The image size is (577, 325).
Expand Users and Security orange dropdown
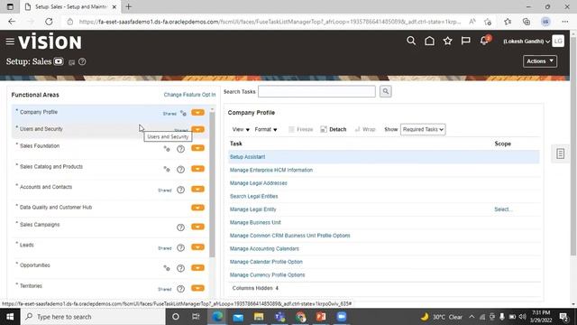pyautogui.click(x=197, y=129)
